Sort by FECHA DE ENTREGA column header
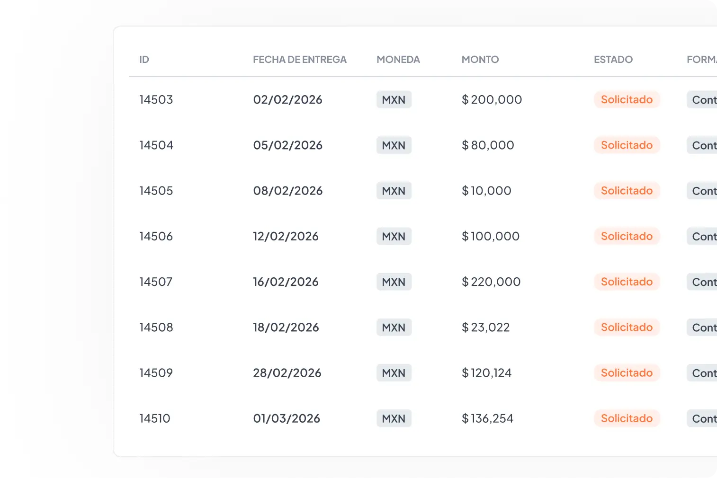The height and width of the screenshot is (478, 717). pos(300,59)
